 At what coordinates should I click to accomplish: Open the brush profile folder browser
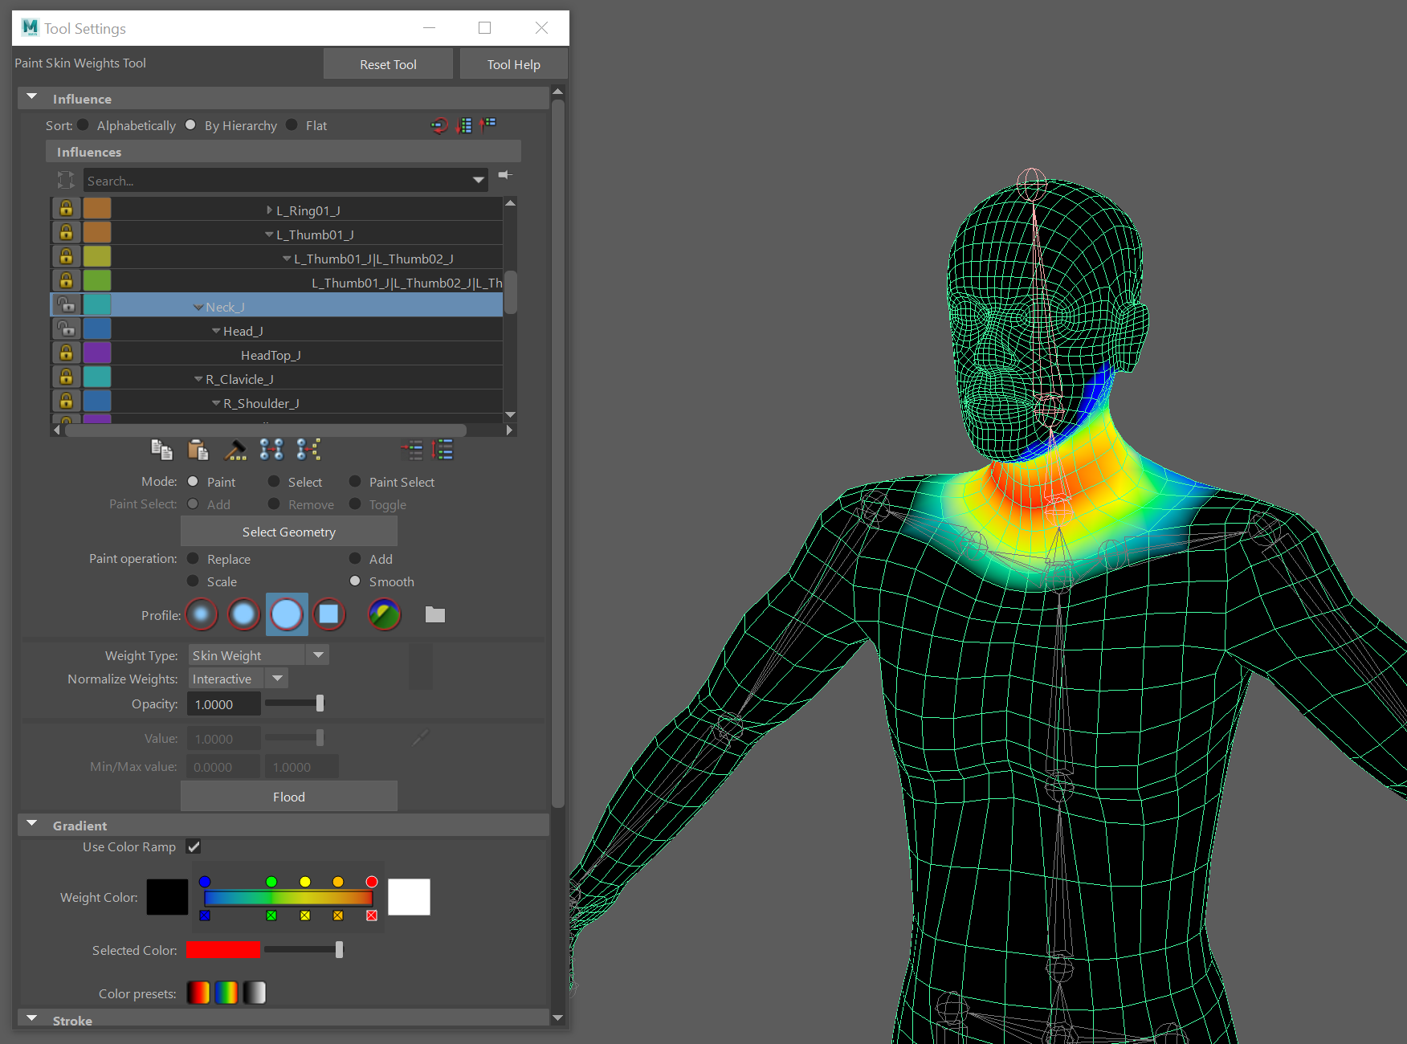coord(434,615)
